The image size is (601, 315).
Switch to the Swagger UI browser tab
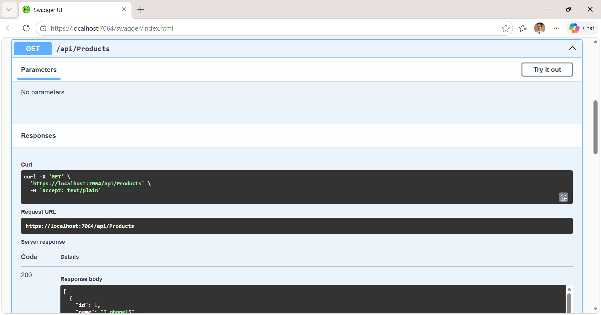point(75,10)
